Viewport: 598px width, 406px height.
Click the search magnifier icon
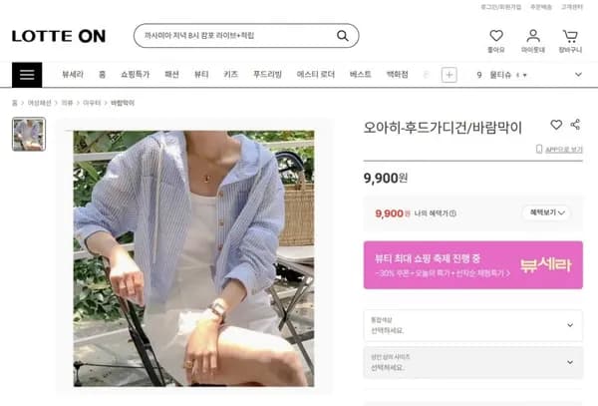pyautogui.click(x=343, y=36)
